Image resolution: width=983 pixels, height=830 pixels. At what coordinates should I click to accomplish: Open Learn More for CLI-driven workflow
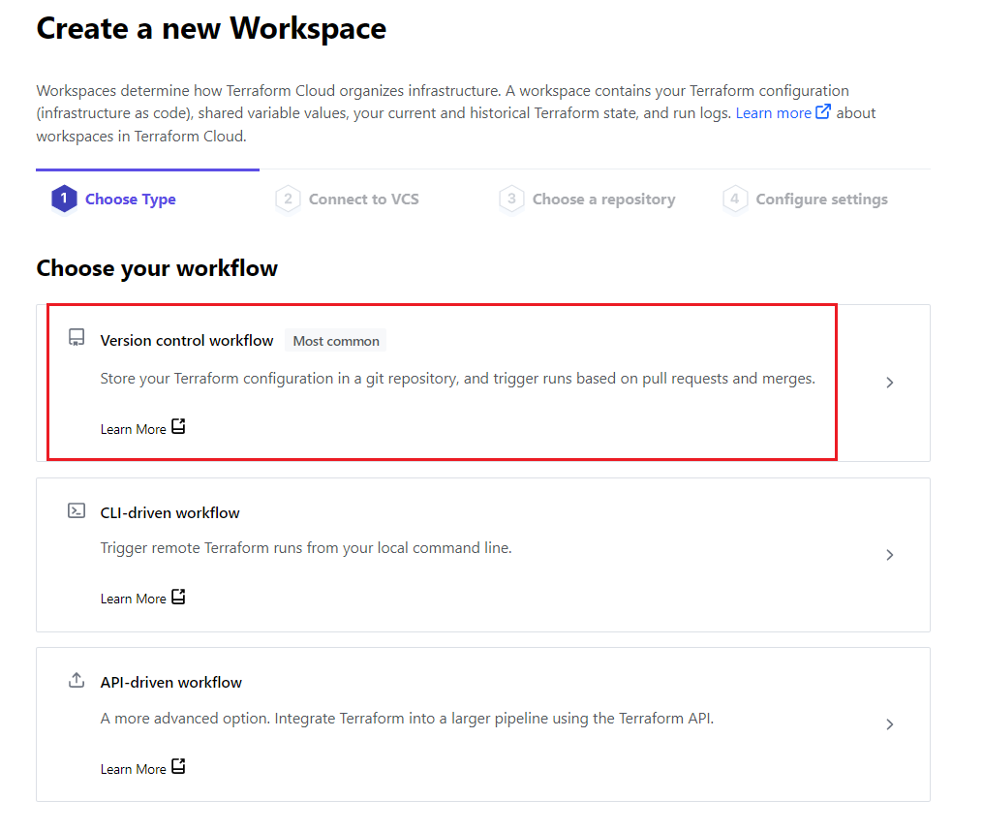[133, 599]
